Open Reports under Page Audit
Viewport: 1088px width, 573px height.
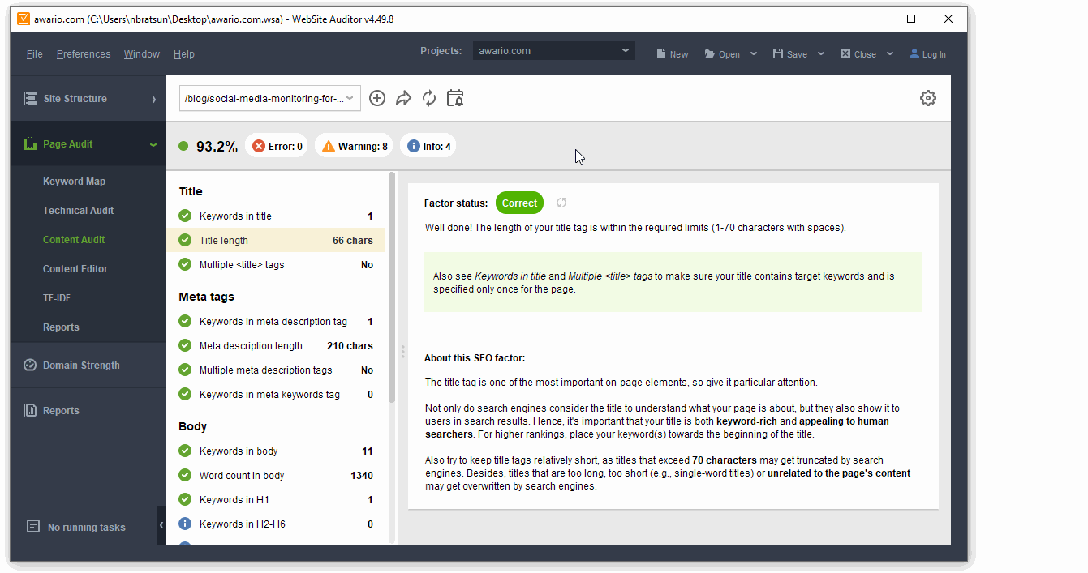[x=61, y=327]
